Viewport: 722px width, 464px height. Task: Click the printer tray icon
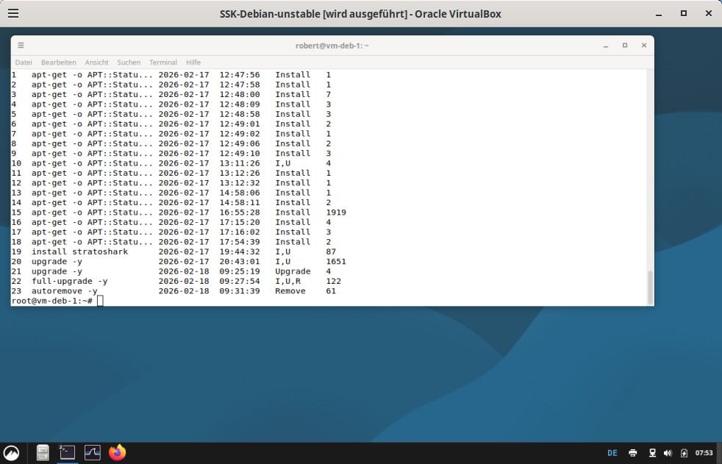coord(633,453)
